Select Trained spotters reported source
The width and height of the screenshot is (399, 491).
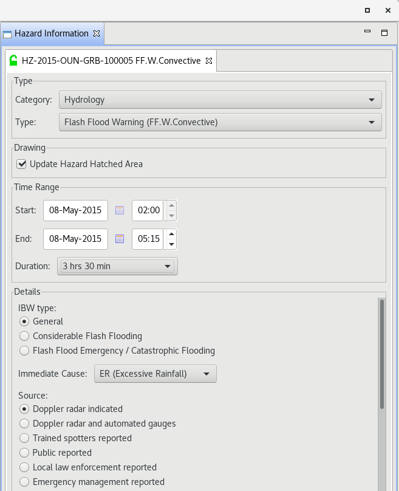pos(24,438)
